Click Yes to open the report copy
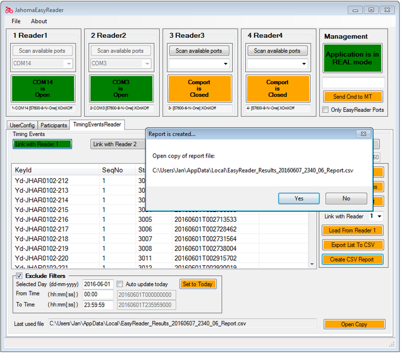Viewport: 401px width, 353px height. (x=298, y=198)
